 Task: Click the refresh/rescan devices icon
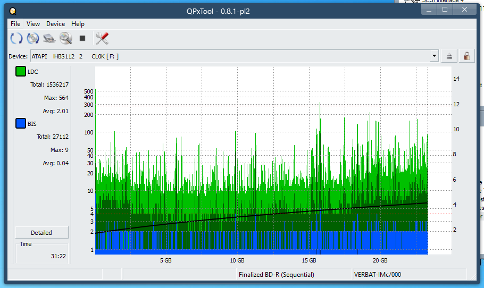coord(16,38)
